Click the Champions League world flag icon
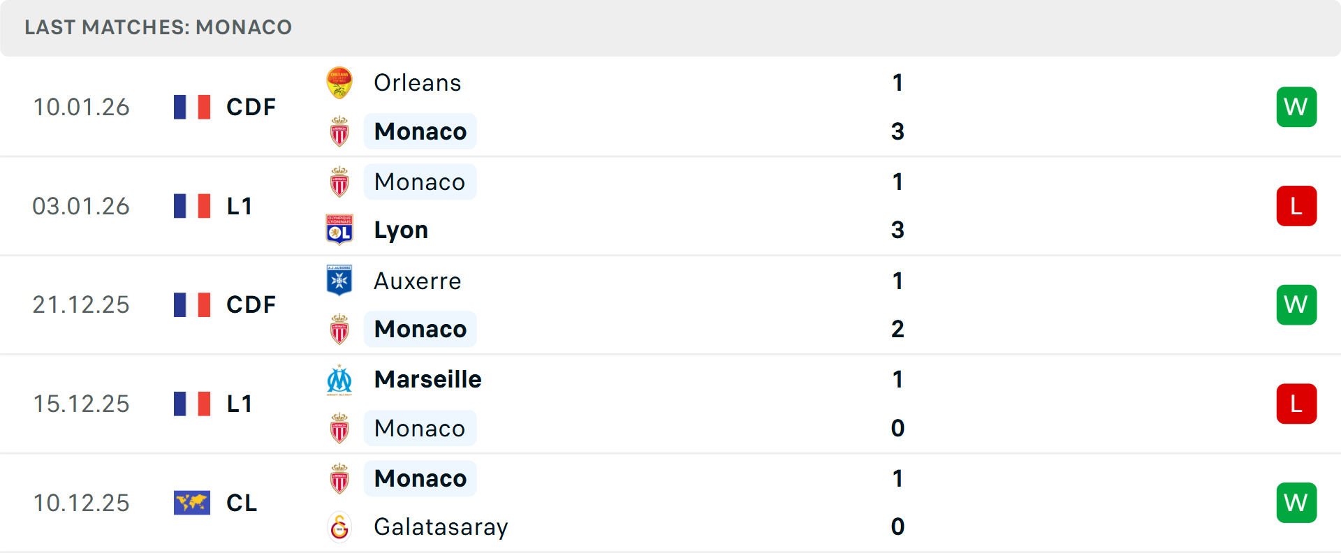 192,503
